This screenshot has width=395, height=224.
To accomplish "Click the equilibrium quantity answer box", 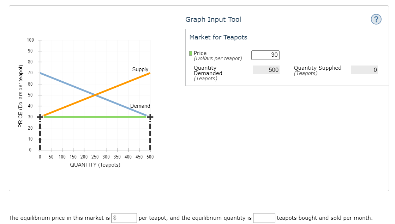I will [x=263, y=218].
